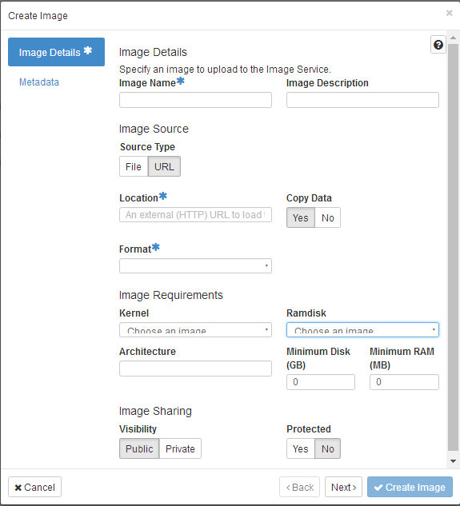Click the Cancel button

(34, 487)
